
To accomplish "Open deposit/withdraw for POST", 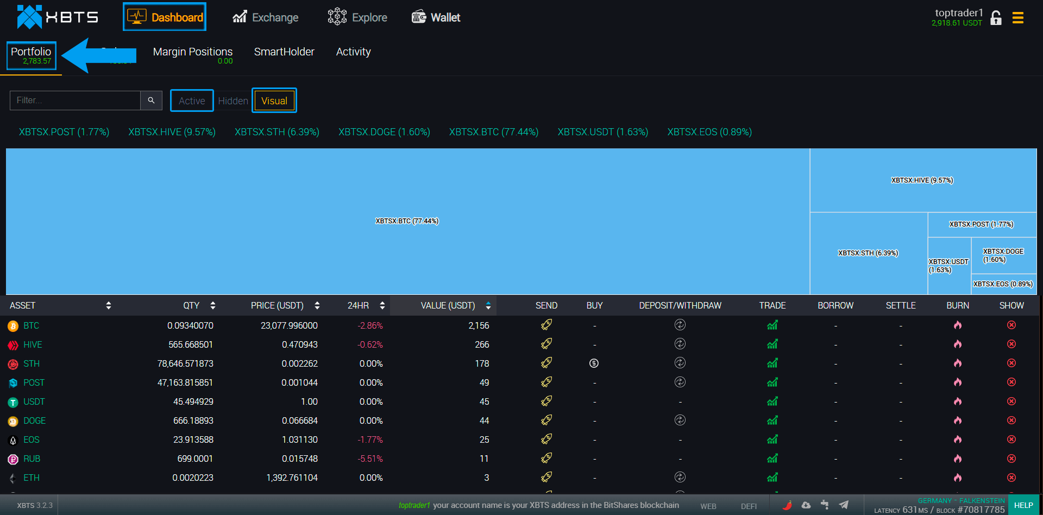I will 680,382.
